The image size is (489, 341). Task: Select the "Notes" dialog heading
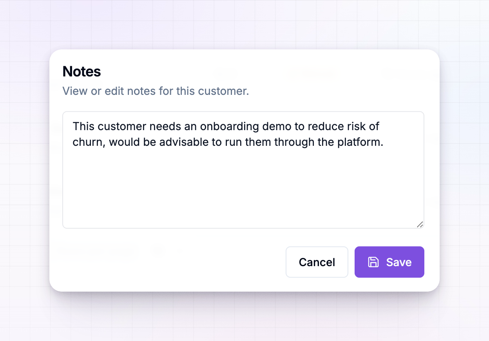[x=82, y=71]
